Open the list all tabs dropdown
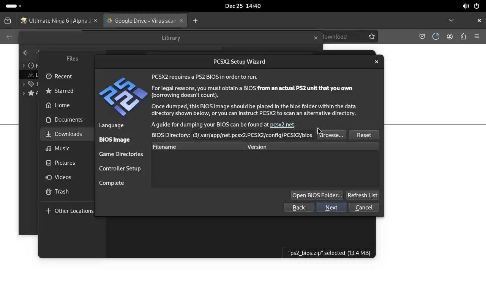Image resolution: width=486 pixels, height=303 pixels. click(451, 20)
